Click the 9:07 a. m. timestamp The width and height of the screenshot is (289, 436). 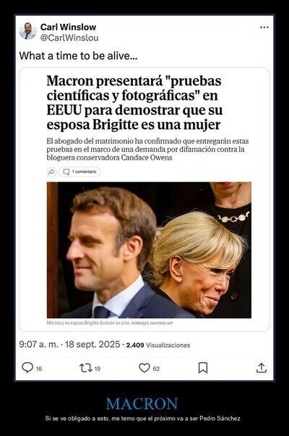click(x=38, y=344)
